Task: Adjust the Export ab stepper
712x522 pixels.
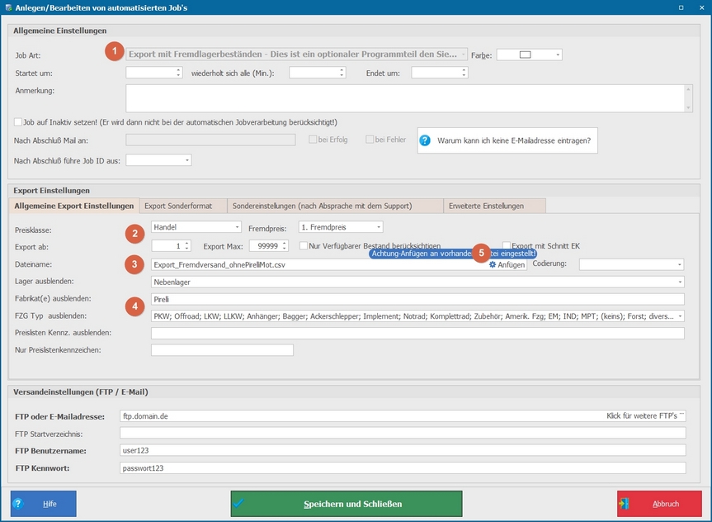Action: (x=187, y=246)
